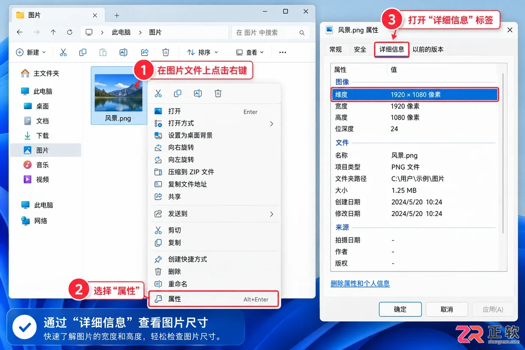Image resolution: width=525 pixels, height=350 pixels.
Task: Open the 排序 sort dropdown
Action: click(203, 52)
